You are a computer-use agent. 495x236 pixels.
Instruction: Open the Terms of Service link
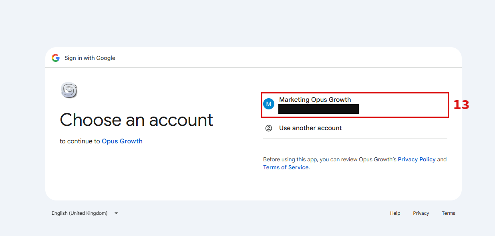[286, 167]
